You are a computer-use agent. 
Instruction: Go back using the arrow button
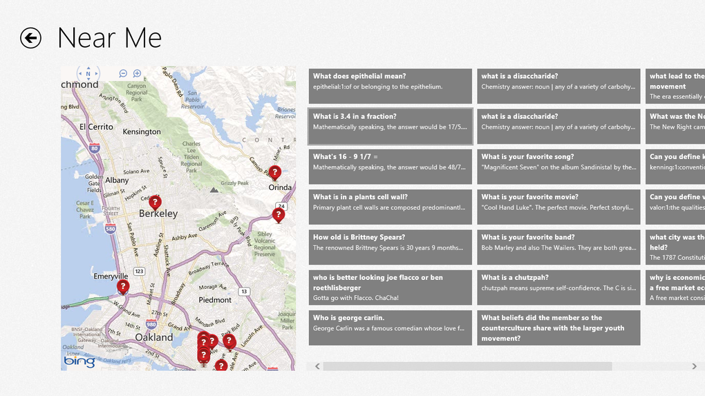pos(30,38)
